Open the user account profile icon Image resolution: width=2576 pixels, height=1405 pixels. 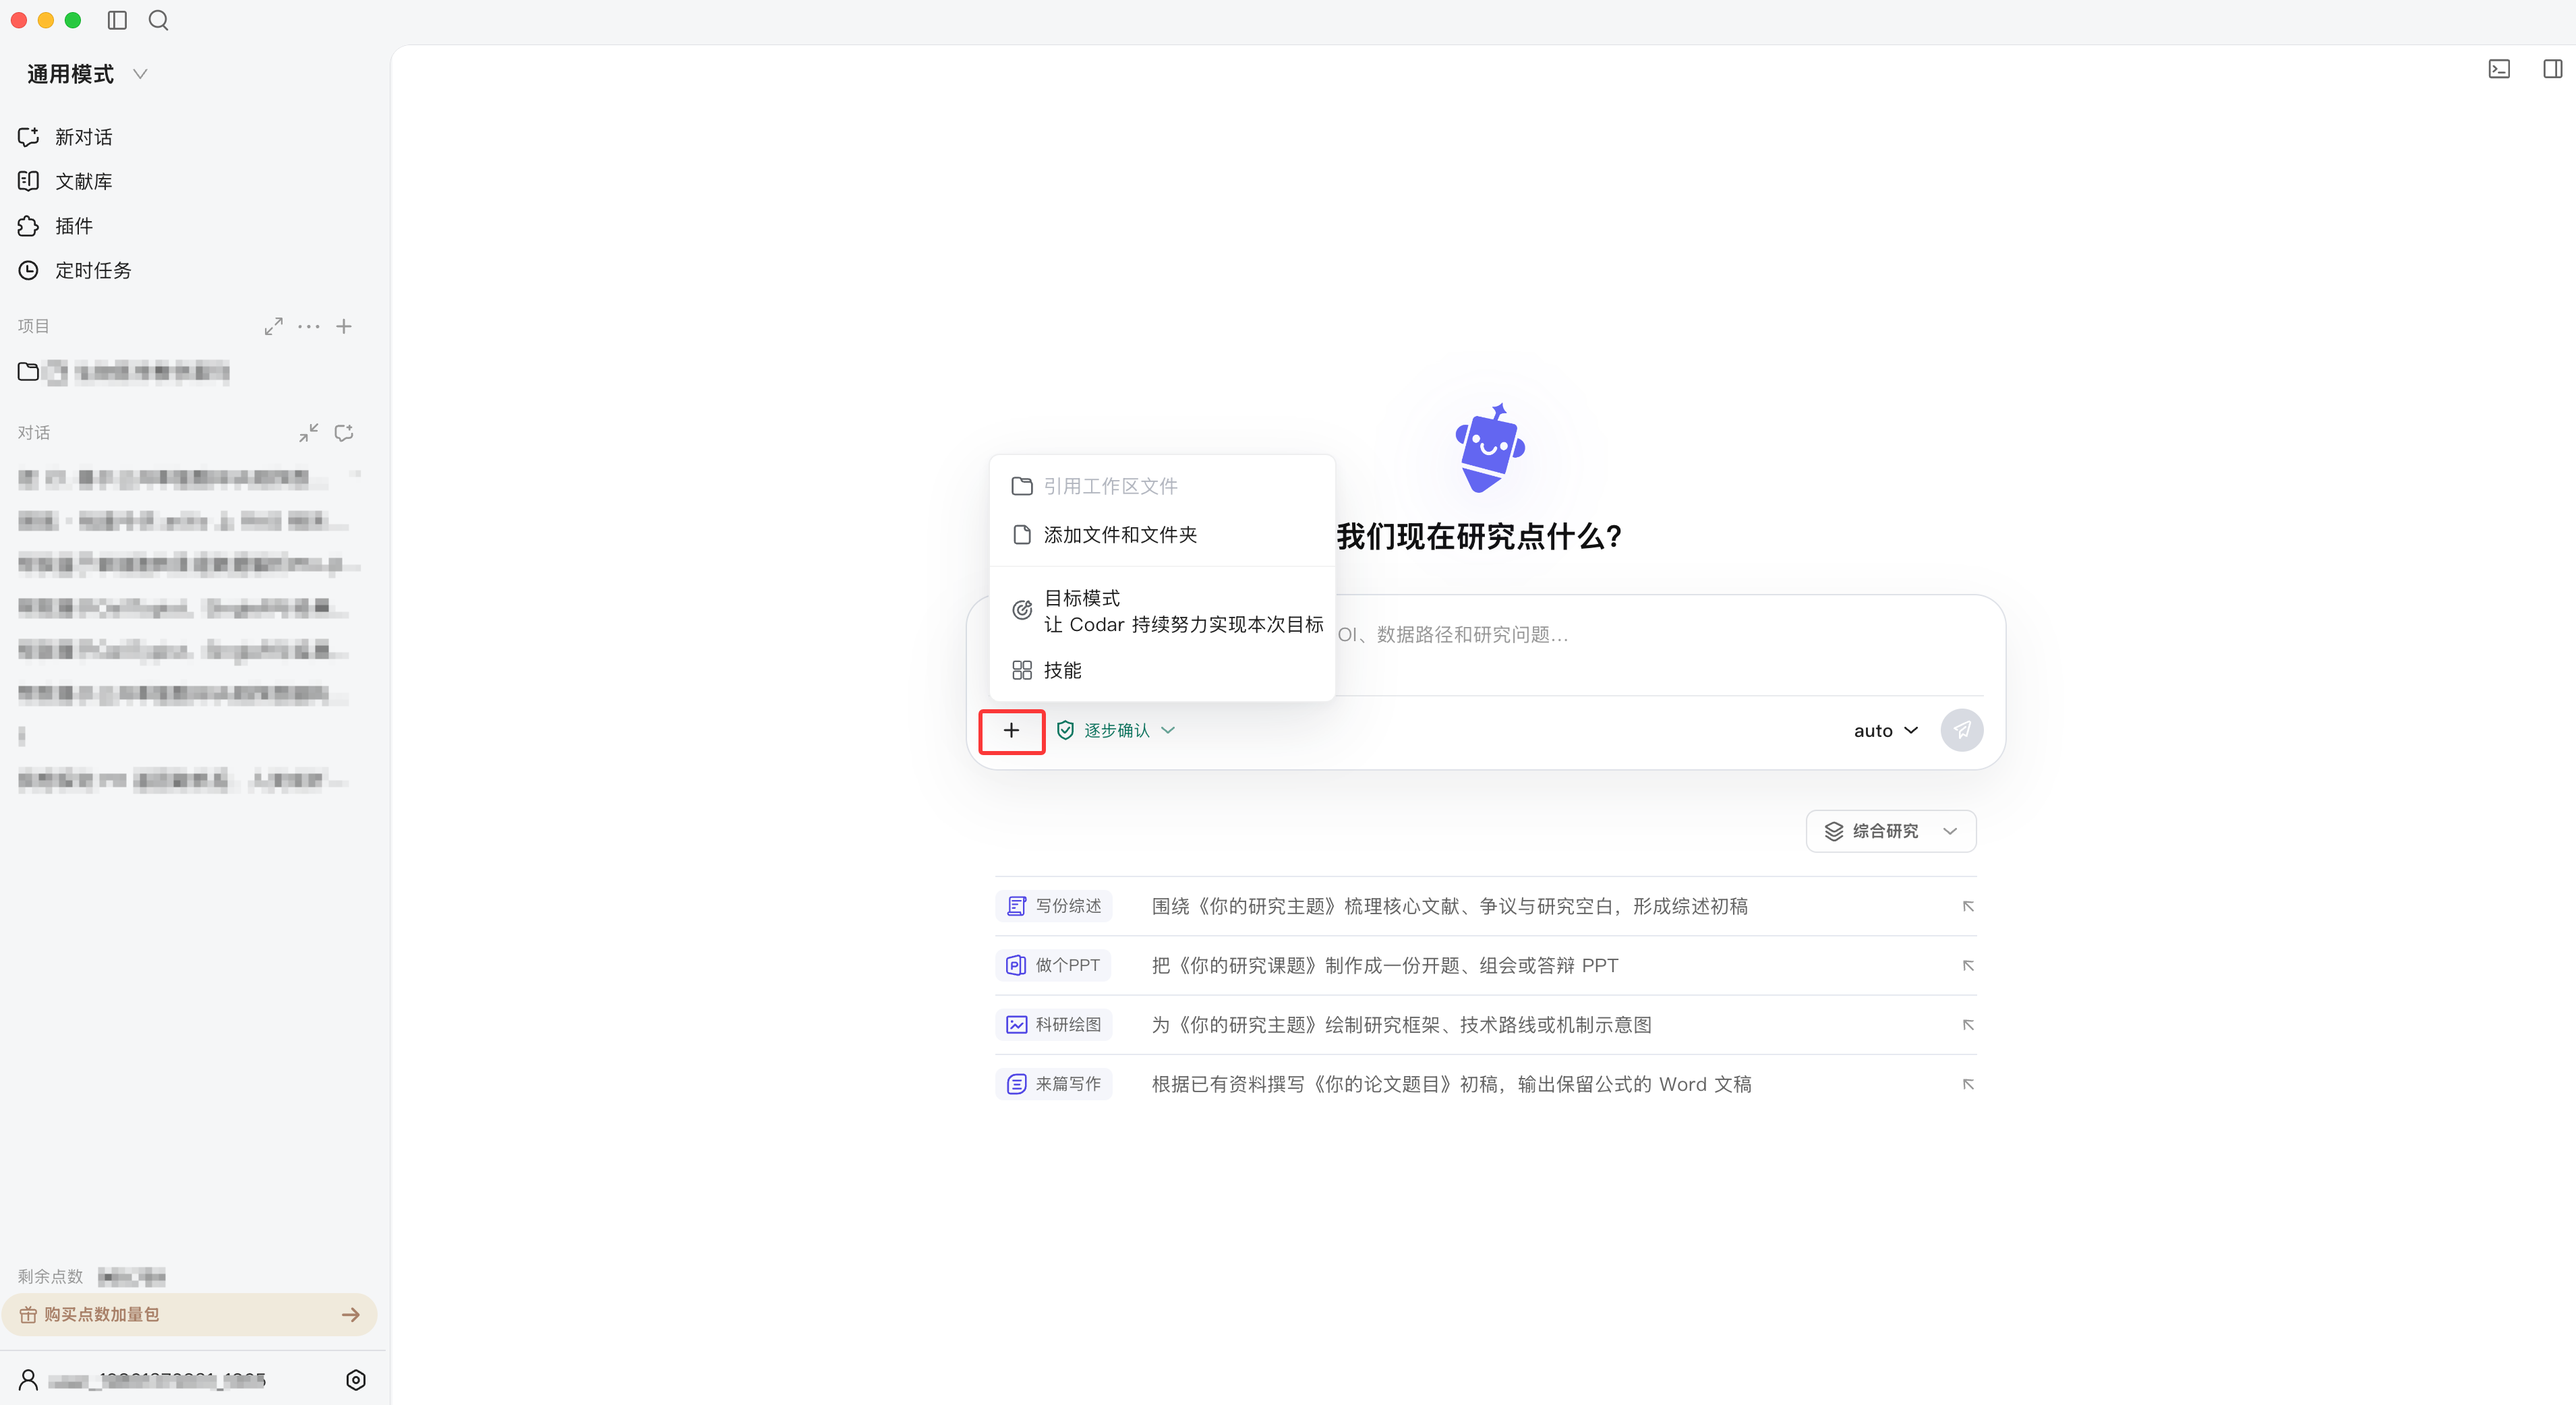click(28, 1380)
